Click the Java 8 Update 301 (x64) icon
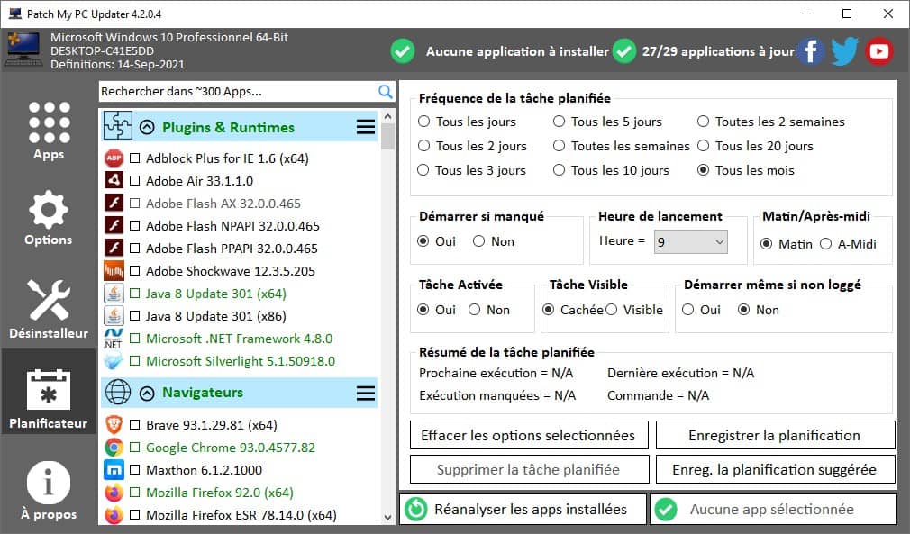910x534 pixels. [114, 294]
